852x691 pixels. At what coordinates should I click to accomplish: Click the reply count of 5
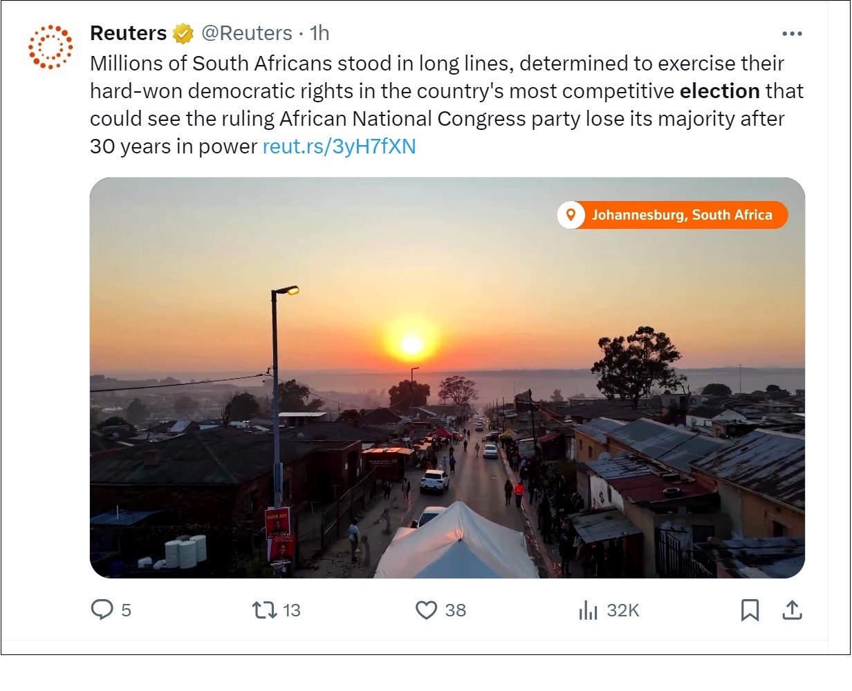126,610
